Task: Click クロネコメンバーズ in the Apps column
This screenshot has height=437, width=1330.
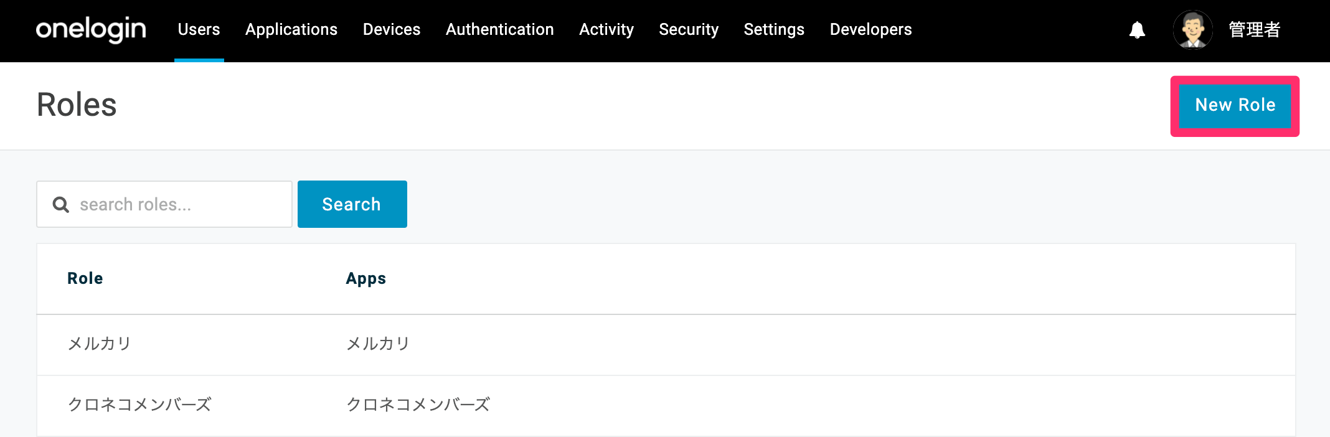Action: point(418,405)
